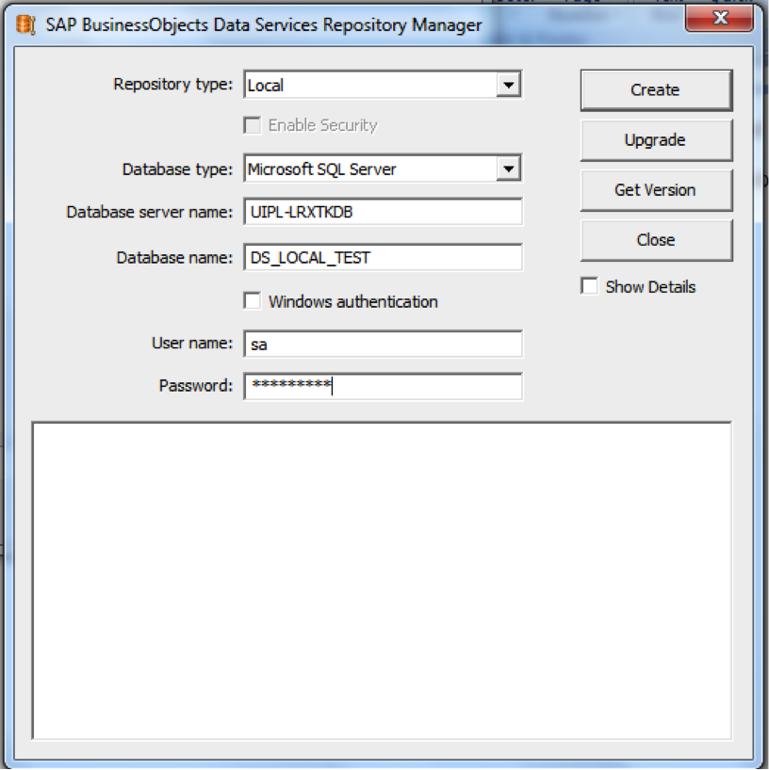This screenshot has height=770, width=769.
Task: Click the Repository Manager title bar icon
Action: (x=25, y=24)
